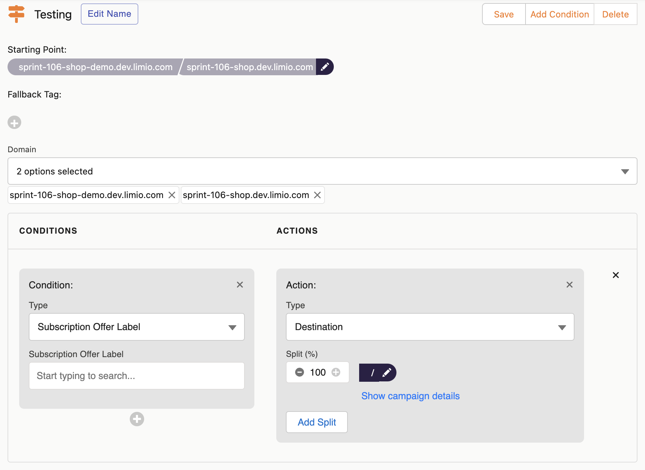Edit the starting point with pencil icon
Screen dimensions: 645x470
tap(325, 67)
